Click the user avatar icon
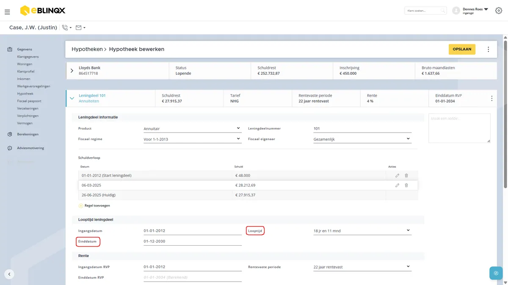 pyautogui.click(x=456, y=11)
